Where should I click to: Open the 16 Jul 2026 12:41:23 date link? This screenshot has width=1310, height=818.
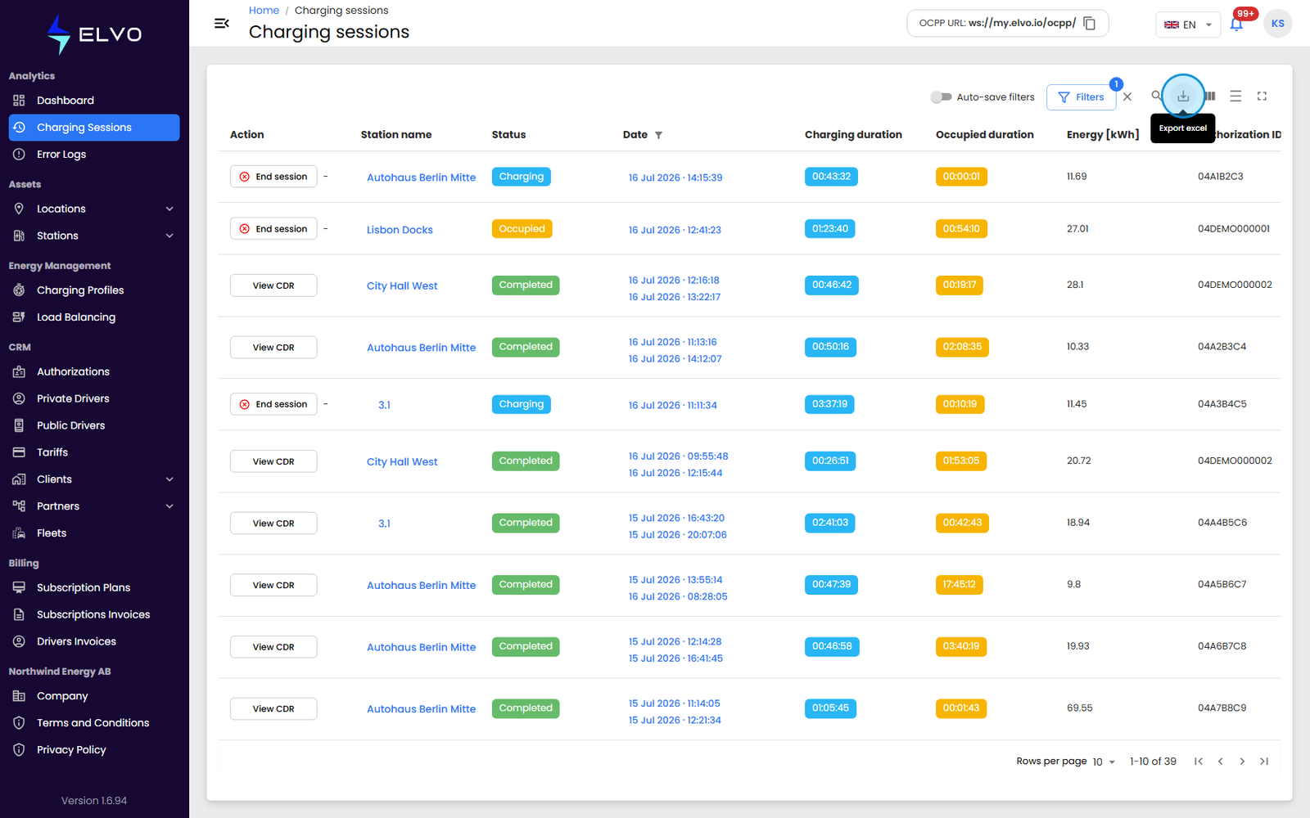[675, 230]
